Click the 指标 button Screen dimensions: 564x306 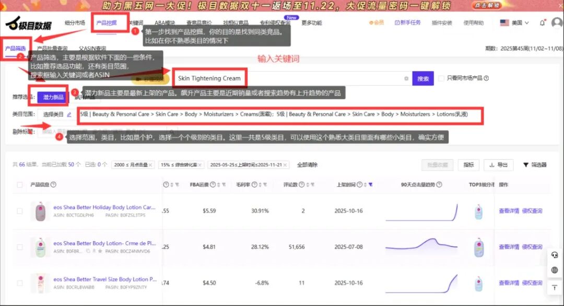coord(468,164)
